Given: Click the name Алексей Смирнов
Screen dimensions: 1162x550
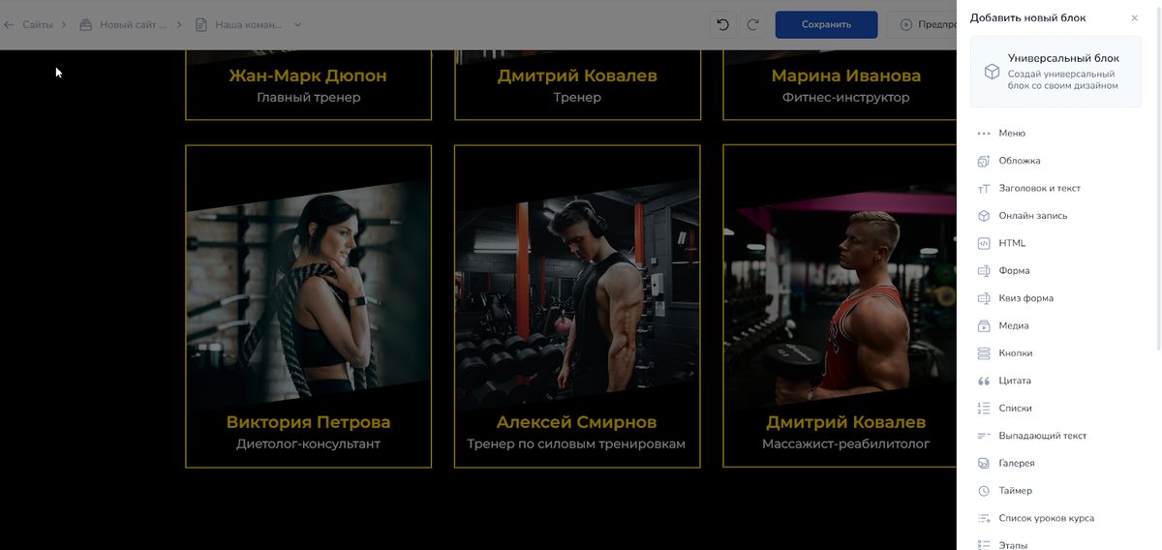Looking at the screenshot, I should [577, 422].
